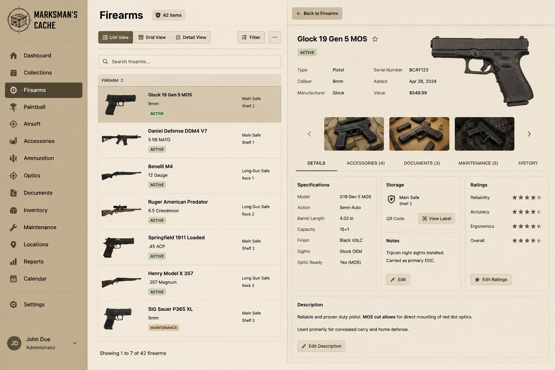
Task: Open third dark foam gallery thumbnail
Action: (484, 134)
